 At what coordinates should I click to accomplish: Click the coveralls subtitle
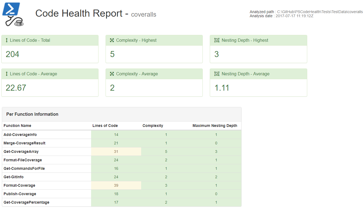point(144,14)
